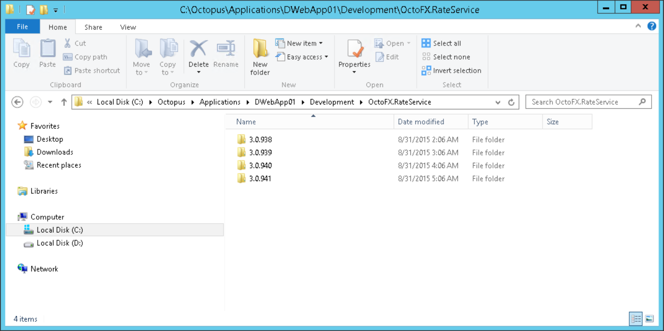
Task: Click the Refresh icon in the address bar
Action: coord(511,102)
